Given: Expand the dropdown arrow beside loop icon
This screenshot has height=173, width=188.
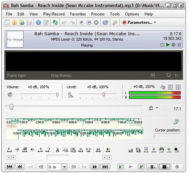Looking at the screenshot, I should pos(157,108).
